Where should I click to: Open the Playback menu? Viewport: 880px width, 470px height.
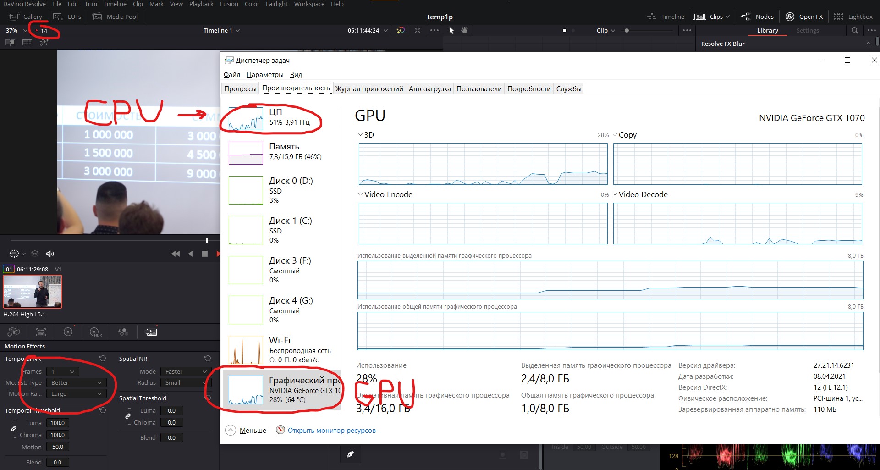point(201,4)
